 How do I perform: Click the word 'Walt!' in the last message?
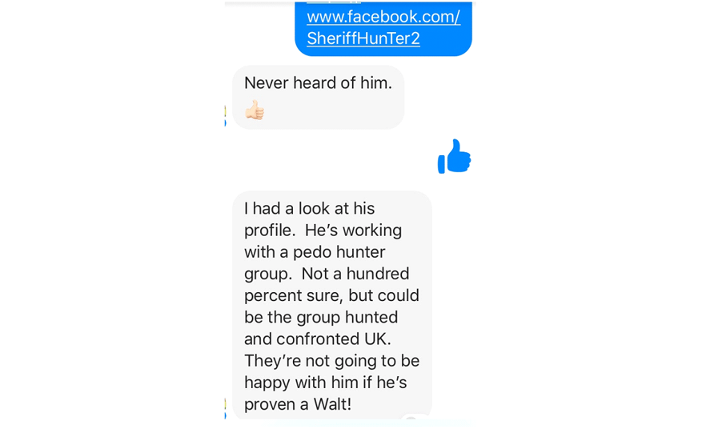332,404
